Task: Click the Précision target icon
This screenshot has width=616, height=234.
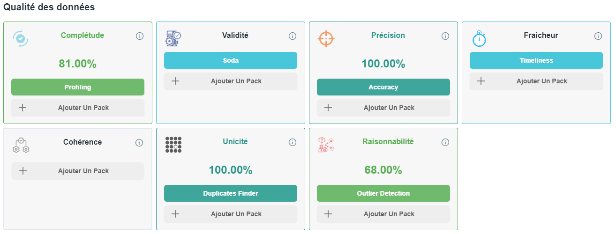Action: point(326,38)
